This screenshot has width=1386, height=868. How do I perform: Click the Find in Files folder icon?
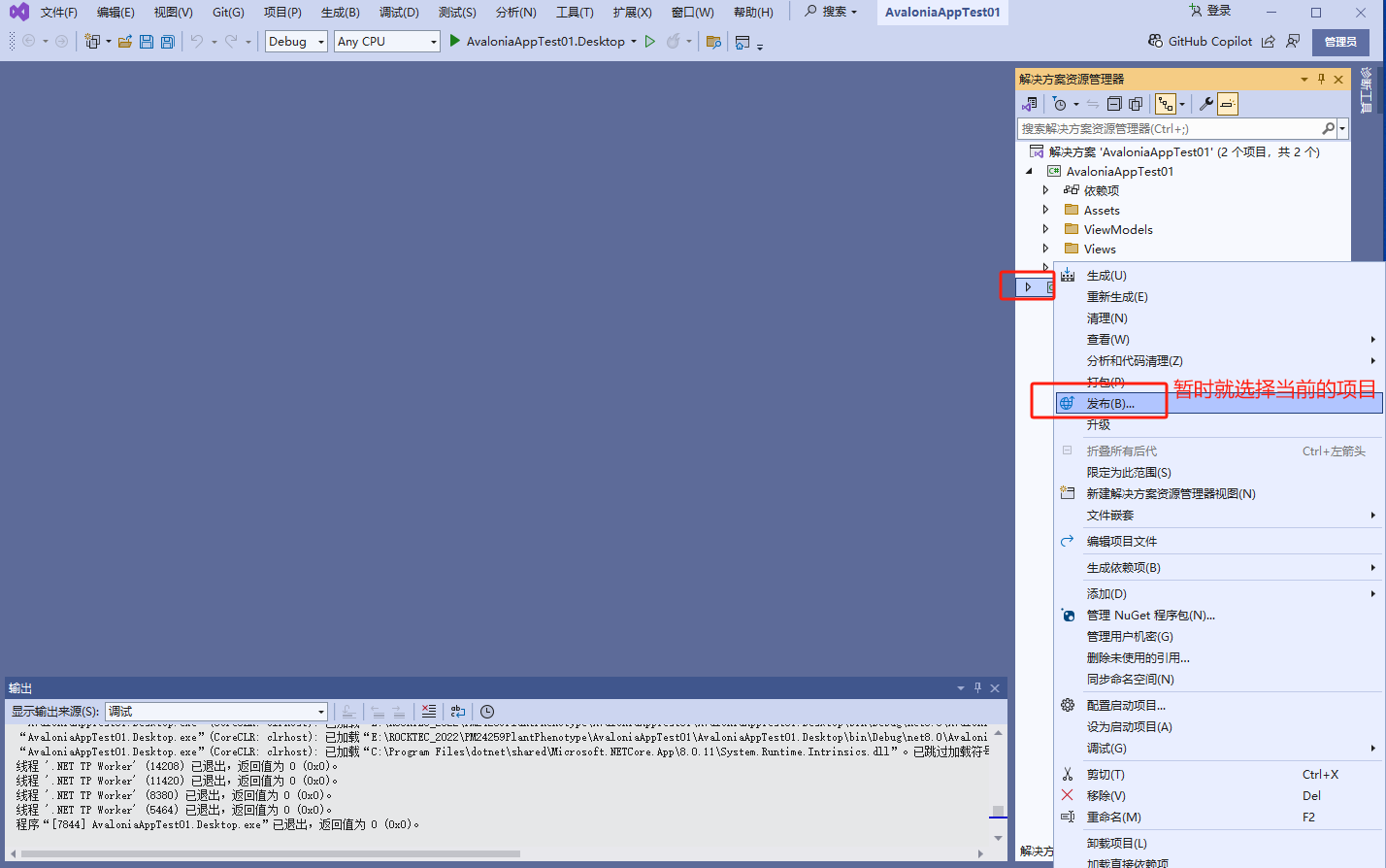(x=713, y=42)
